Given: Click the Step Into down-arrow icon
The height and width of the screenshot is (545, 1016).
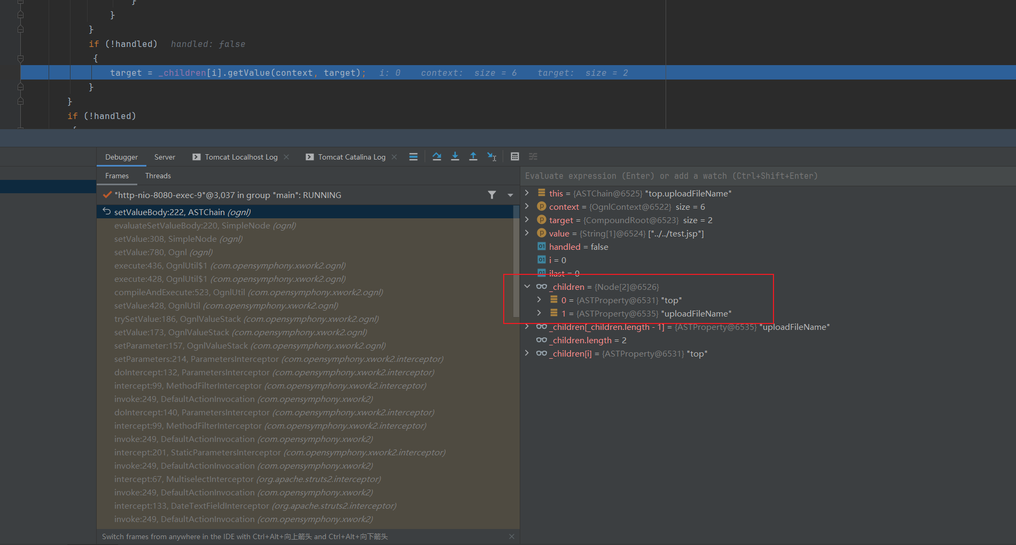Looking at the screenshot, I should click(455, 157).
